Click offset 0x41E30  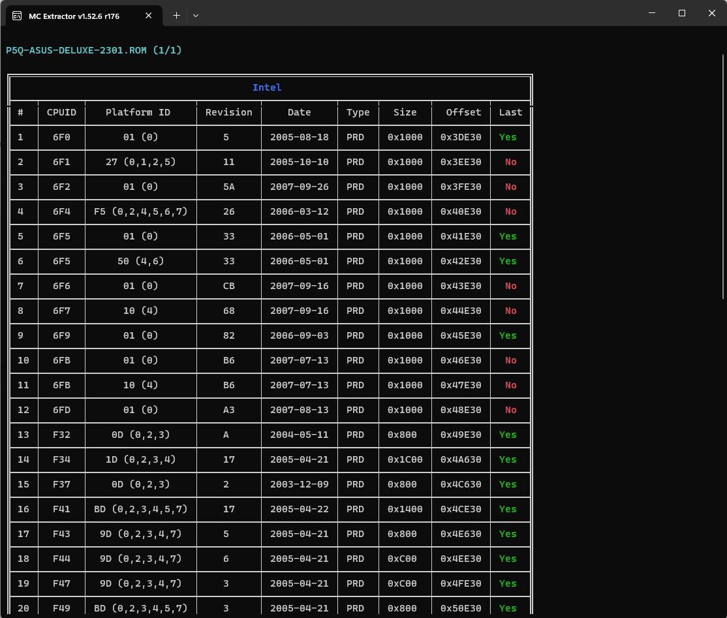[461, 236]
